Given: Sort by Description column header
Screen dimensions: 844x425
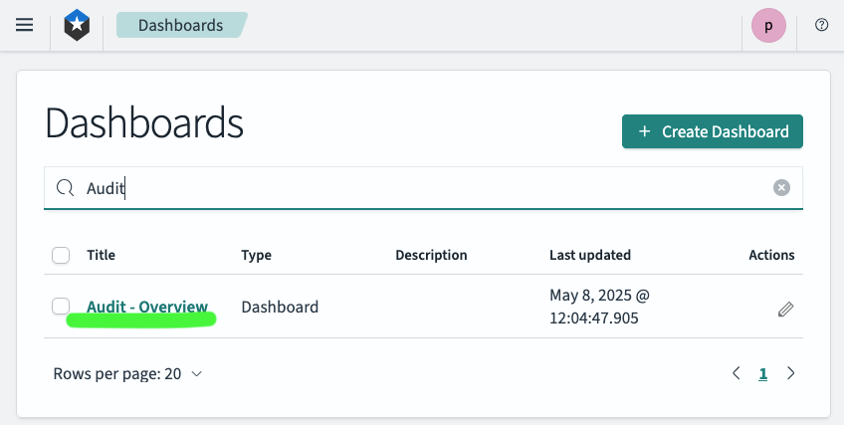Looking at the screenshot, I should tap(431, 255).
